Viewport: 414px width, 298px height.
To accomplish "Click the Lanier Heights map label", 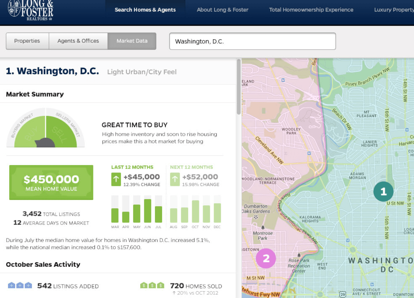I will click(370, 144).
